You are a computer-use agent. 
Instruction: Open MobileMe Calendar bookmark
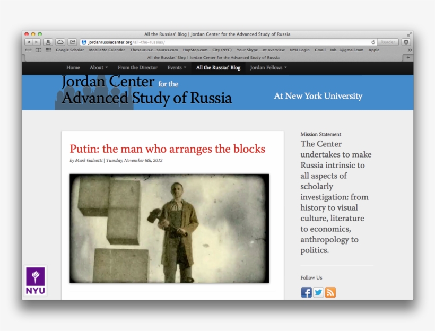(x=107, y=50)
